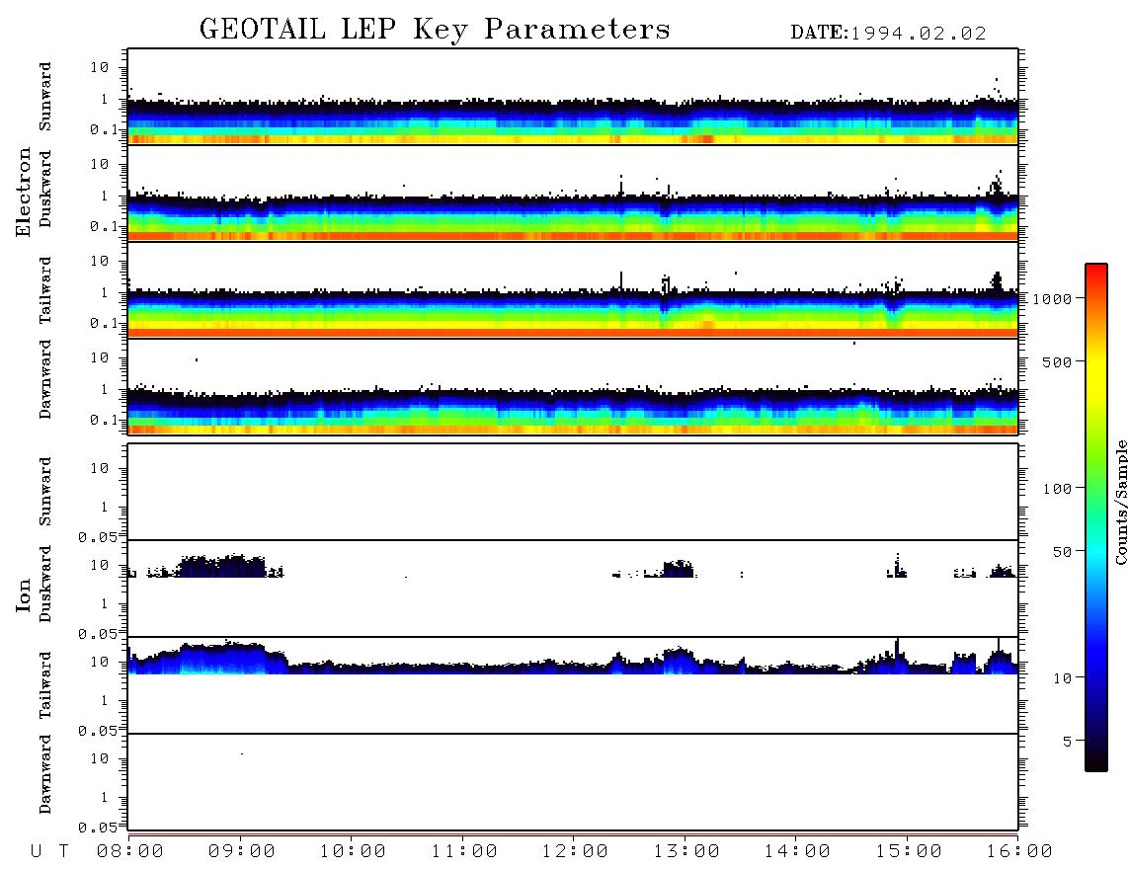Click the "1000" color bar tick label

(x=1053, y=299)
